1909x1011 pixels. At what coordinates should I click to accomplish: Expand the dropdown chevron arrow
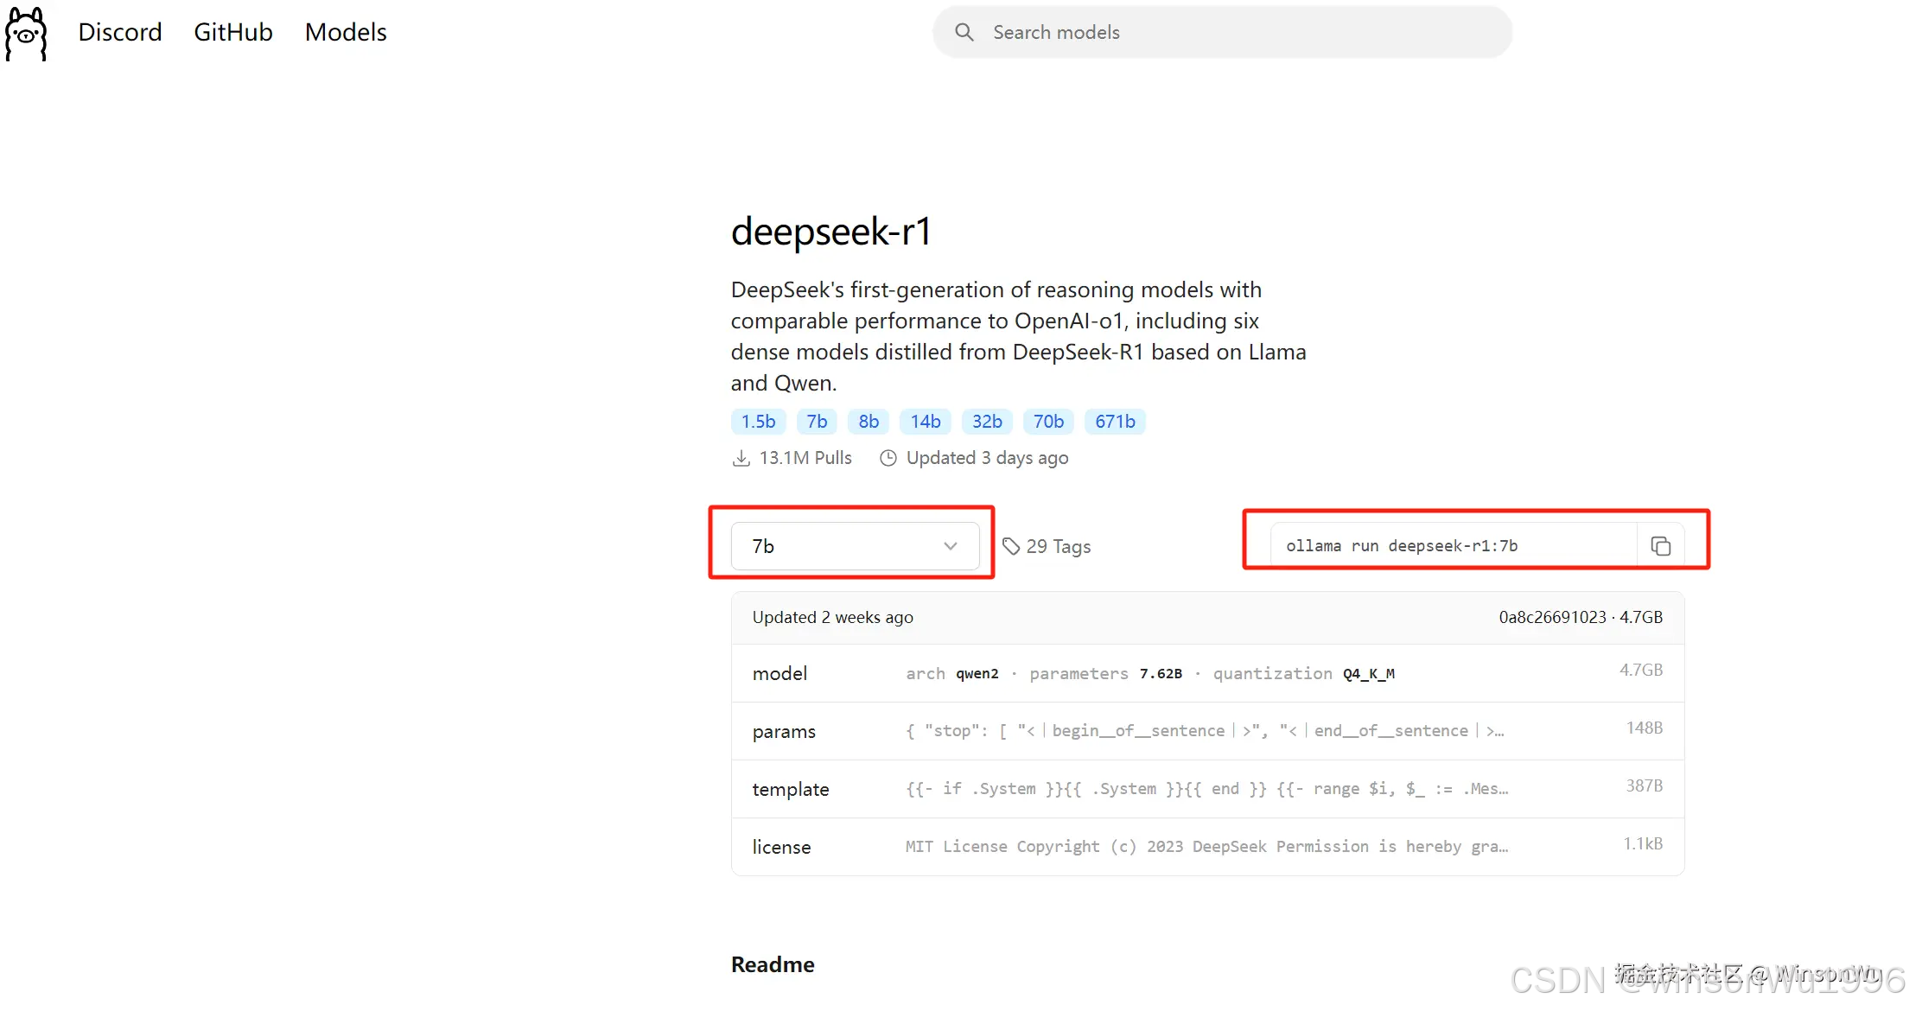click(950, 546)
